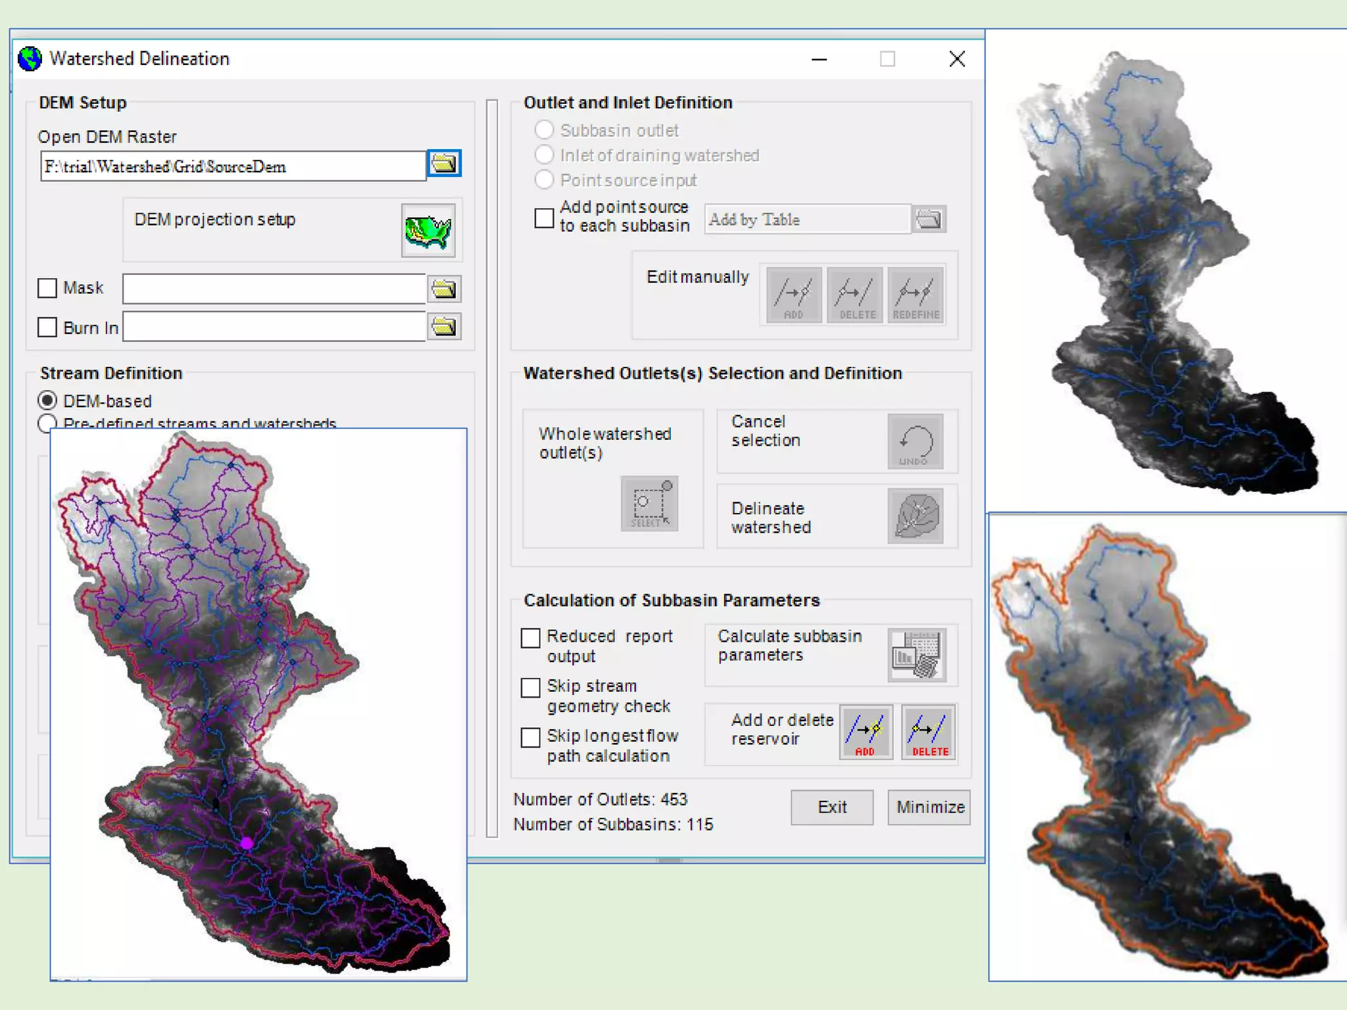The image size is (1347, 1010).
Task: Click the Cancel selection undo icon
Action: coord(916,442)
